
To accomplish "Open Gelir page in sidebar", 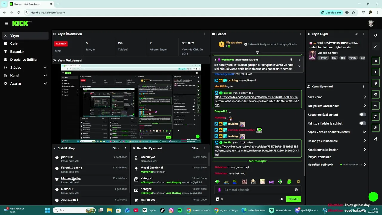I will tap(25, 44).
